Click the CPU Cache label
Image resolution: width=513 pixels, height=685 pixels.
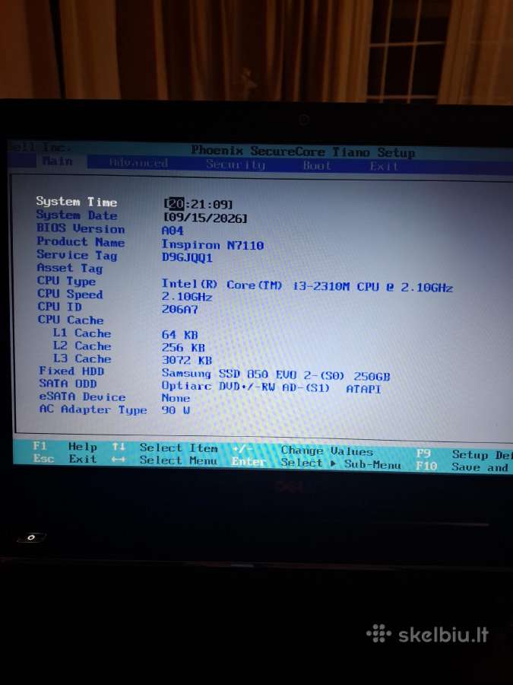[x=71, y=320]
